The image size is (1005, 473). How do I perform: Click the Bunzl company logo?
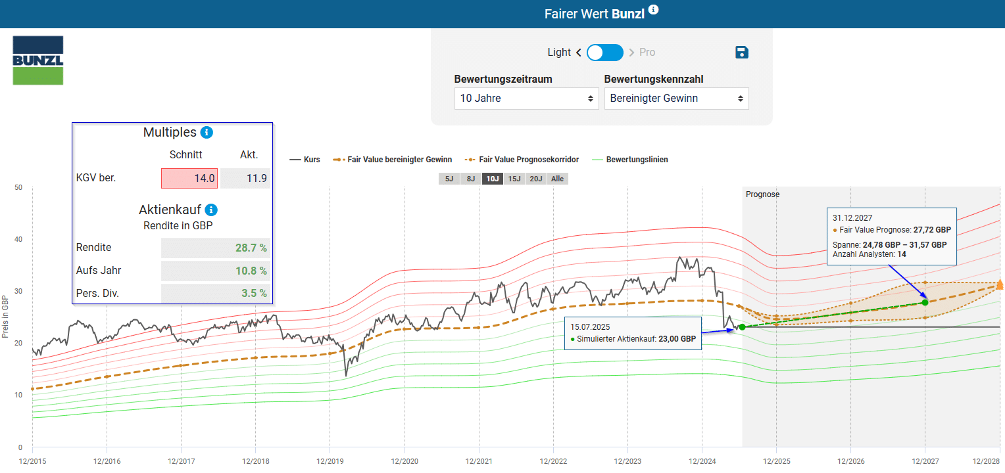tap(38, 60)
